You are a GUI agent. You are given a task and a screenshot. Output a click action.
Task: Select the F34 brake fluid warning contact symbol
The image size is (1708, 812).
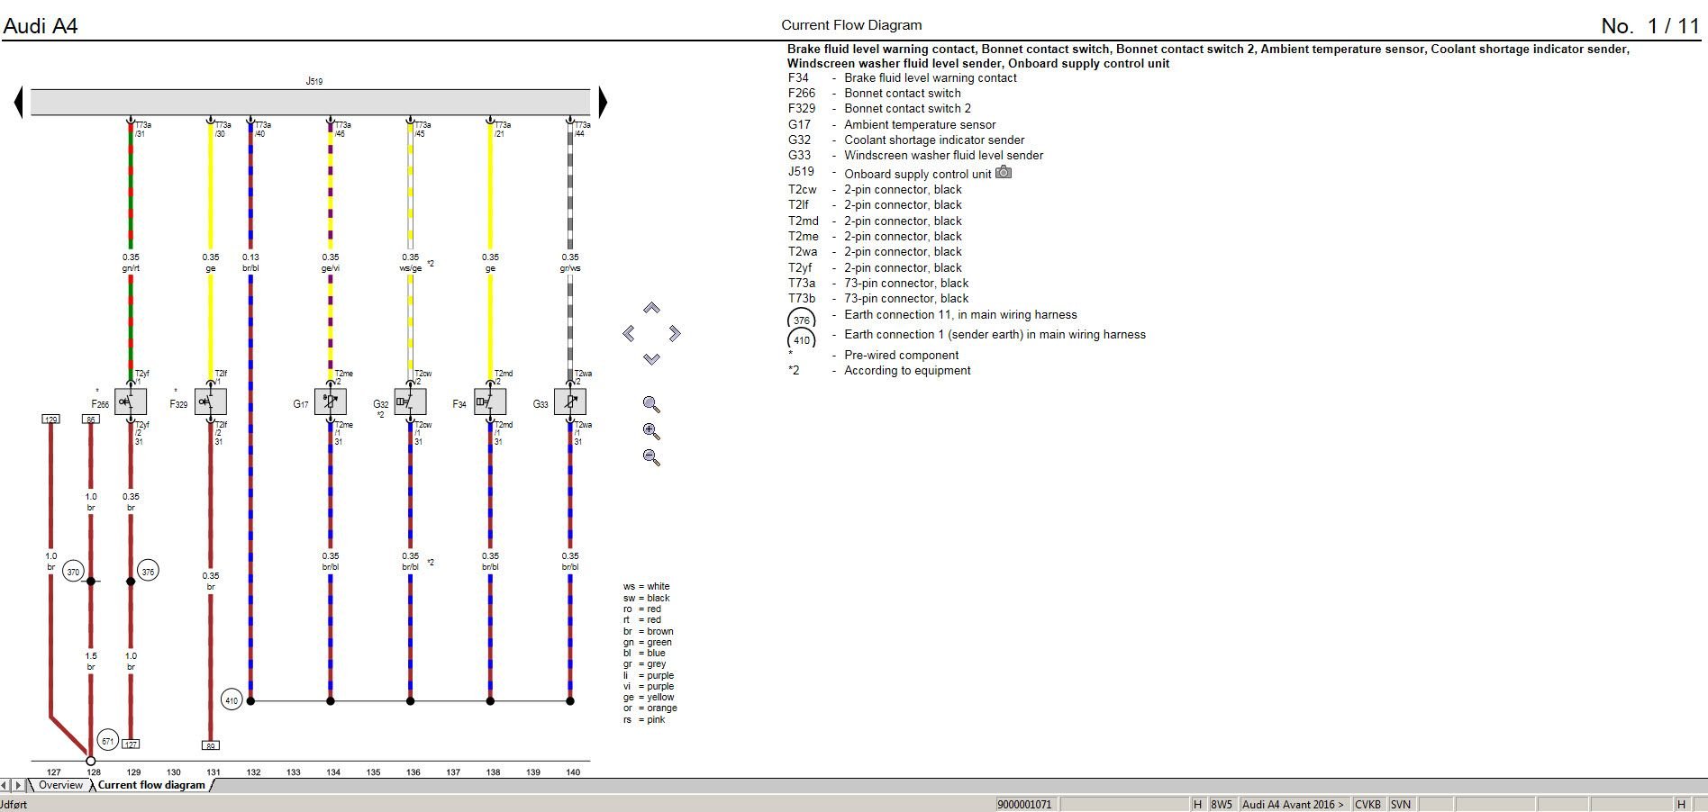(489, 402)
